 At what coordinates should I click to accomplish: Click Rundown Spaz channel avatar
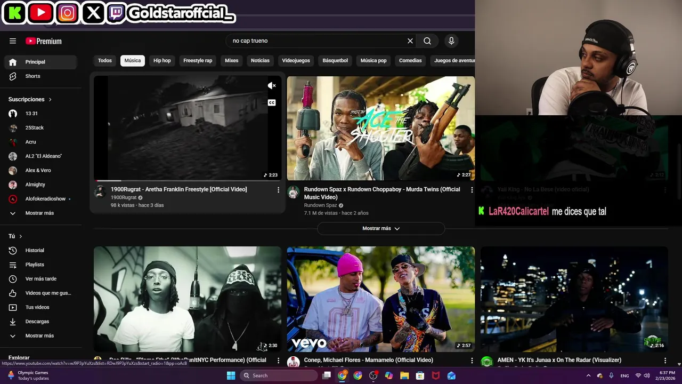[293, 192]
